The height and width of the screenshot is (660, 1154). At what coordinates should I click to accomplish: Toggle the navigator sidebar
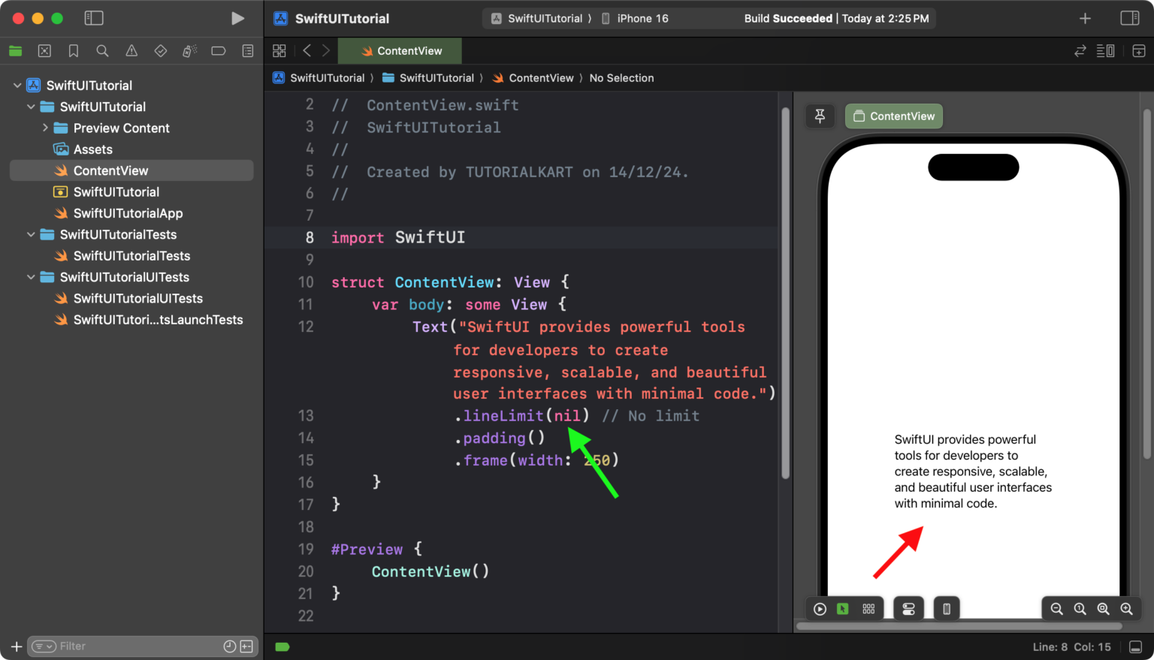click(x=94, y=18)
